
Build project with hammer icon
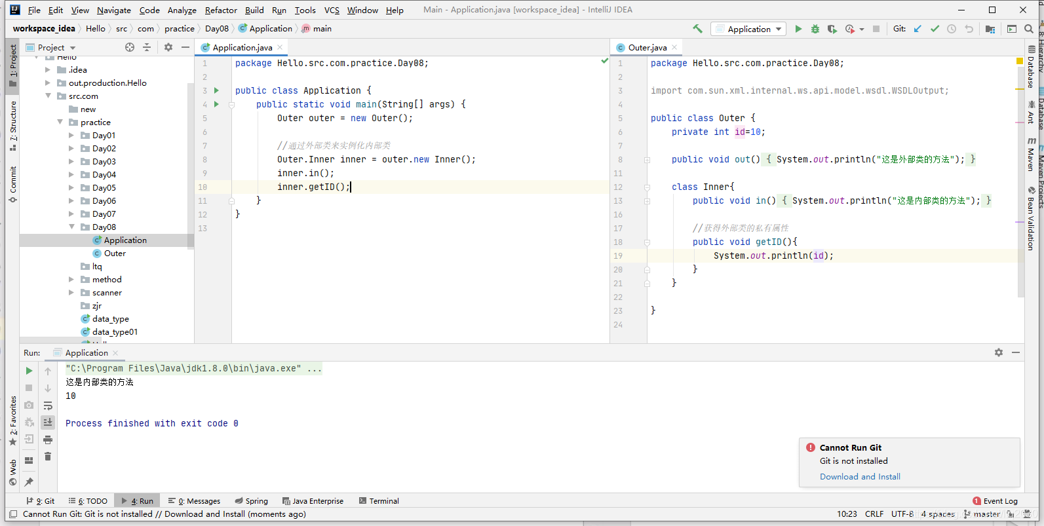[697, 29]
